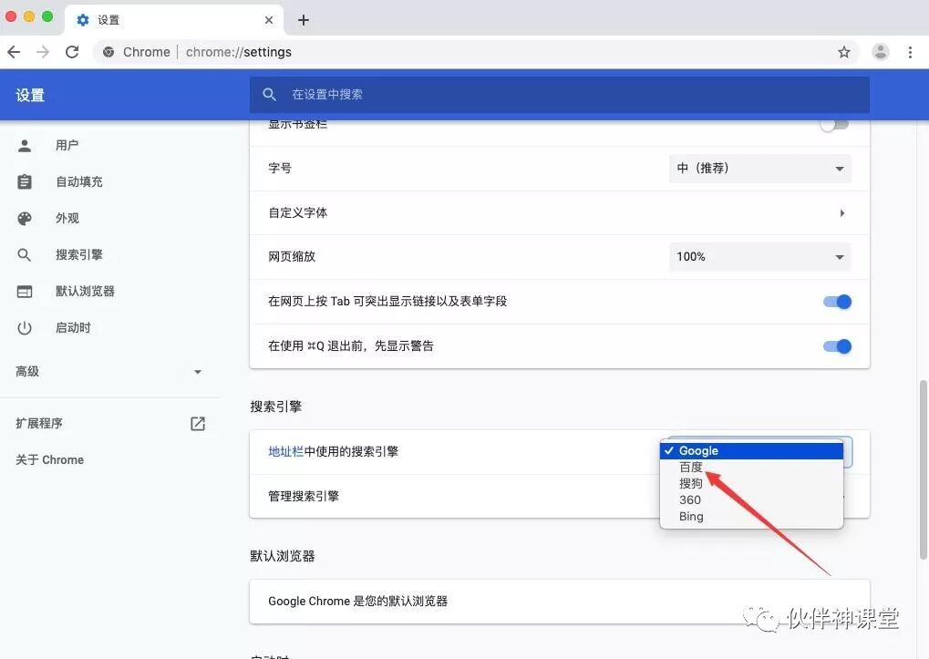Open the 用户 section in the sidebar

67,145
